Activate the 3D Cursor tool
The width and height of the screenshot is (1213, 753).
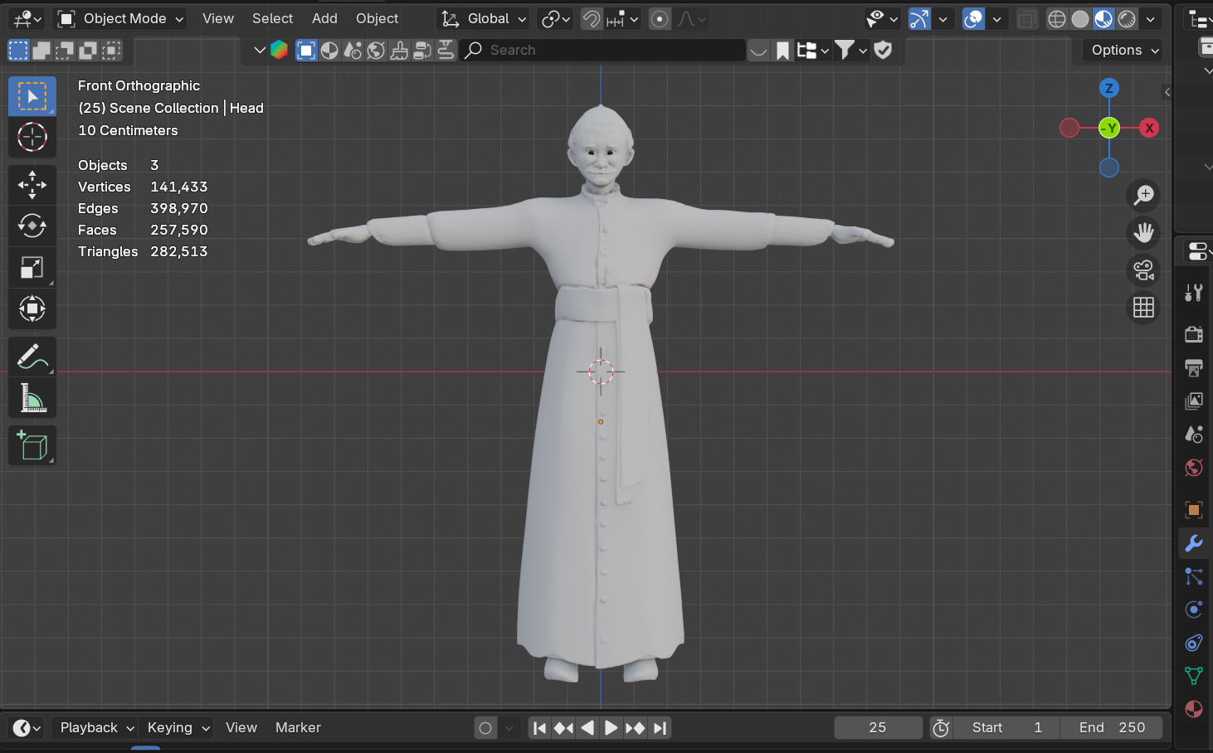(x=32, y=137)
